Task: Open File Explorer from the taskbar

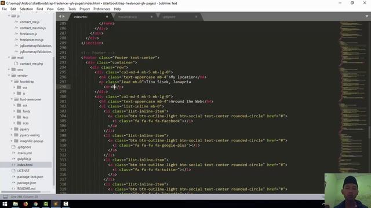Action: pos(16,204)
